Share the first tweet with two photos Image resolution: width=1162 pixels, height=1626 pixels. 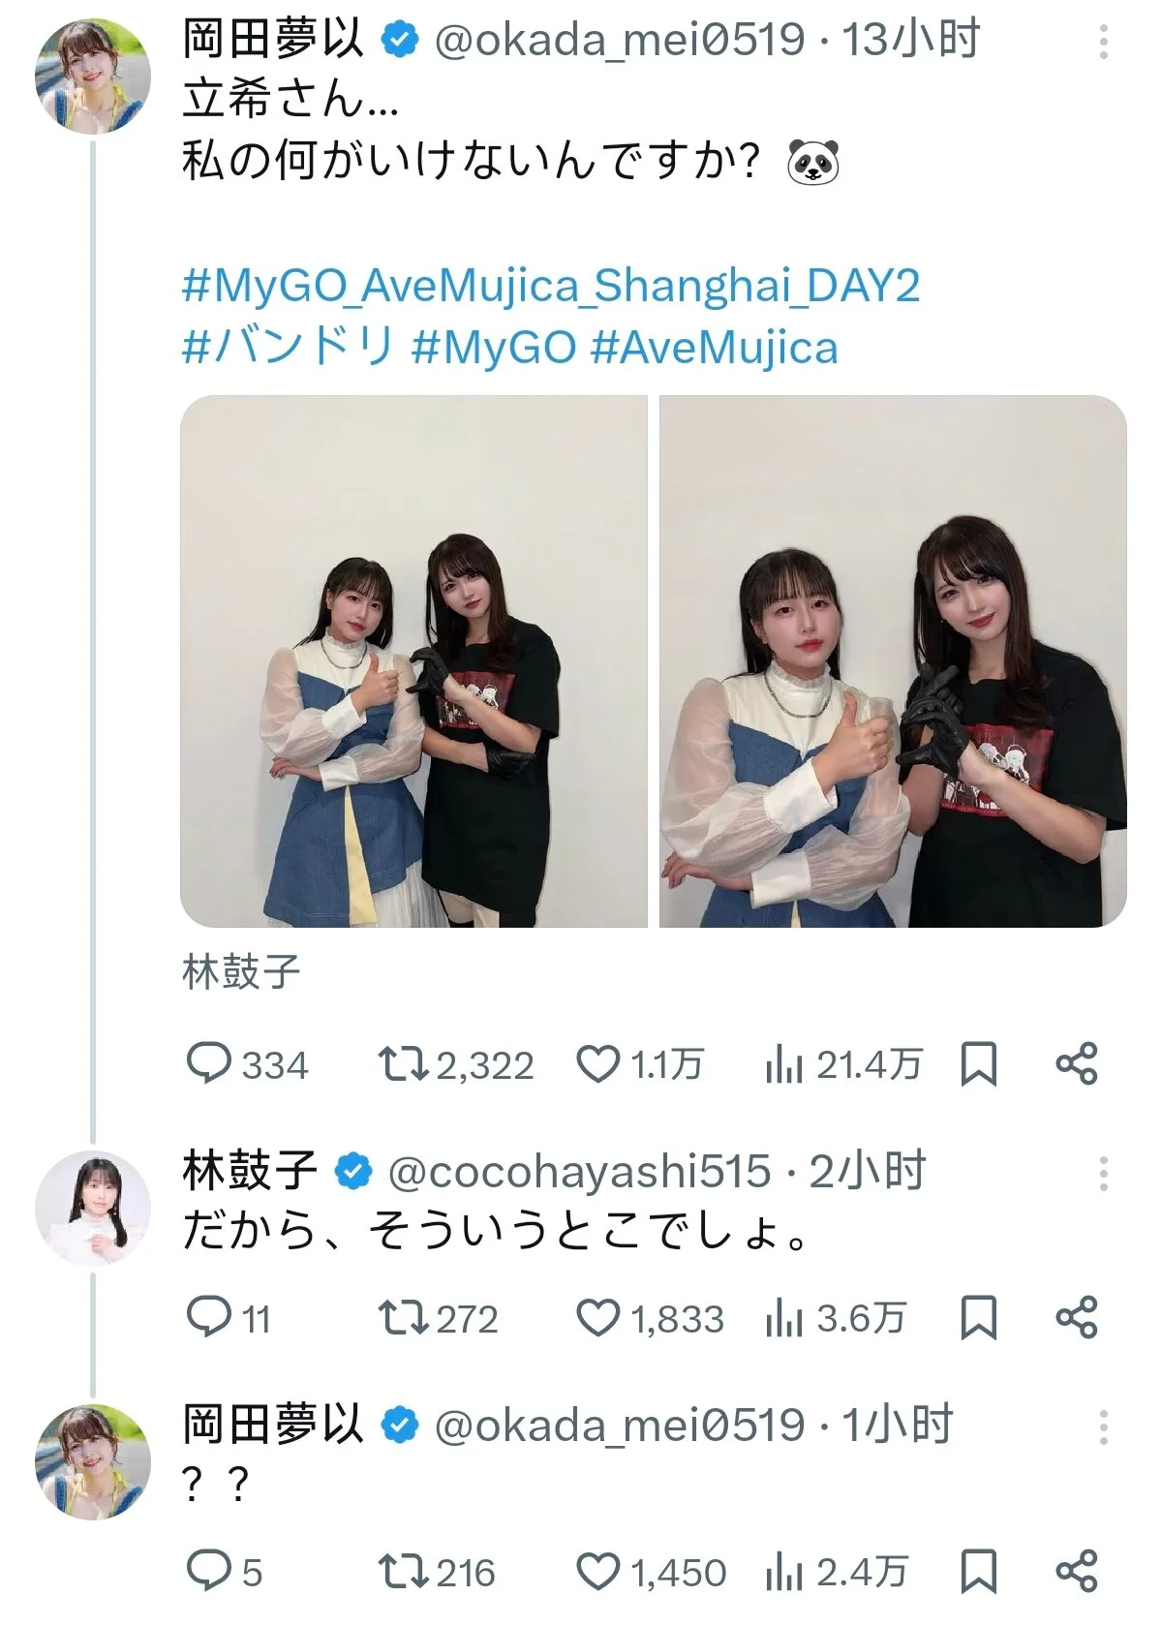coord(1076,1063)
